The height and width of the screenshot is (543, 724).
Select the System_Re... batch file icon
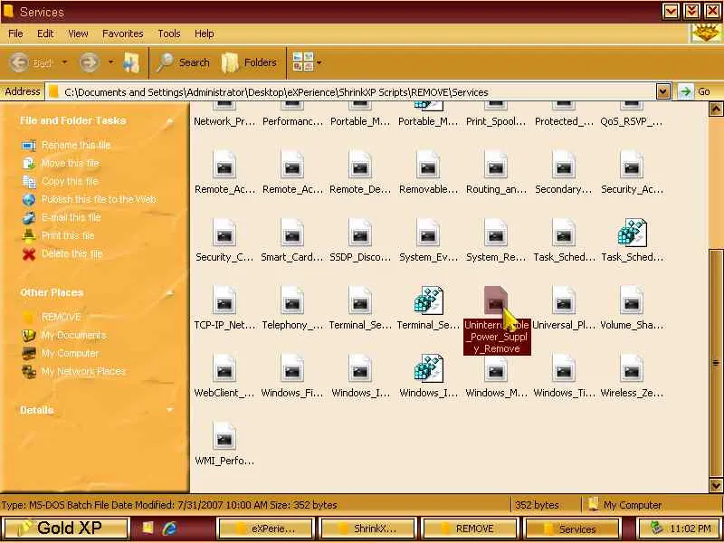tap(496, 233)
